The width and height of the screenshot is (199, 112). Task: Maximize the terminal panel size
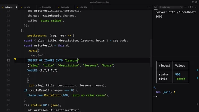(x=191, y=7)
